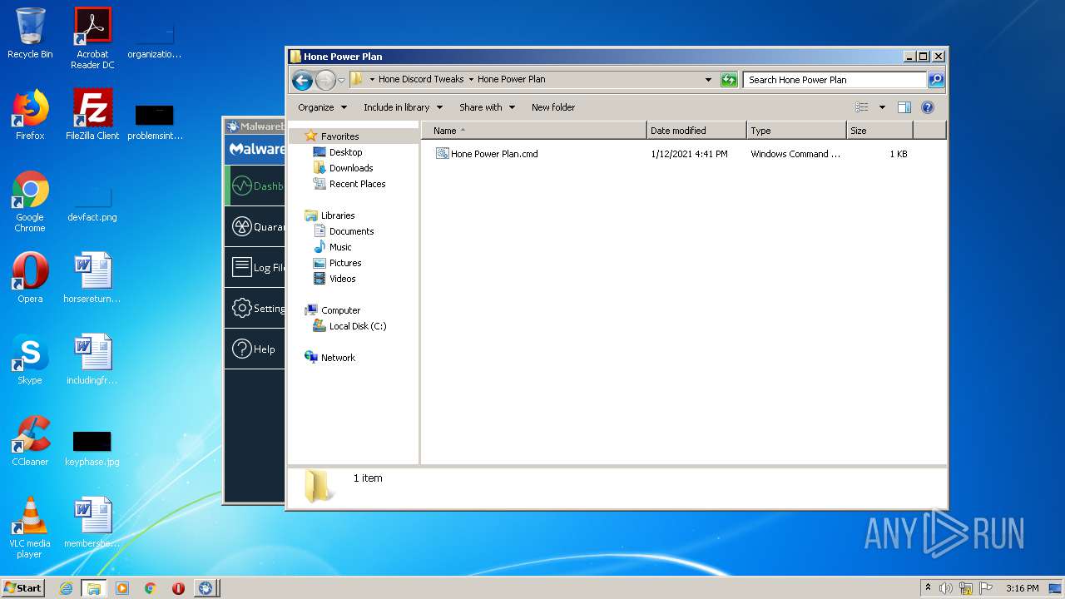This screenshot has height=599, width=1065.
Task: Open Windows Media Player from taskbar
Action: [122, 588]
